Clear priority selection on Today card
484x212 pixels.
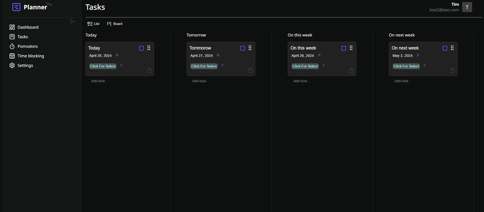click(x=121, y=65)
